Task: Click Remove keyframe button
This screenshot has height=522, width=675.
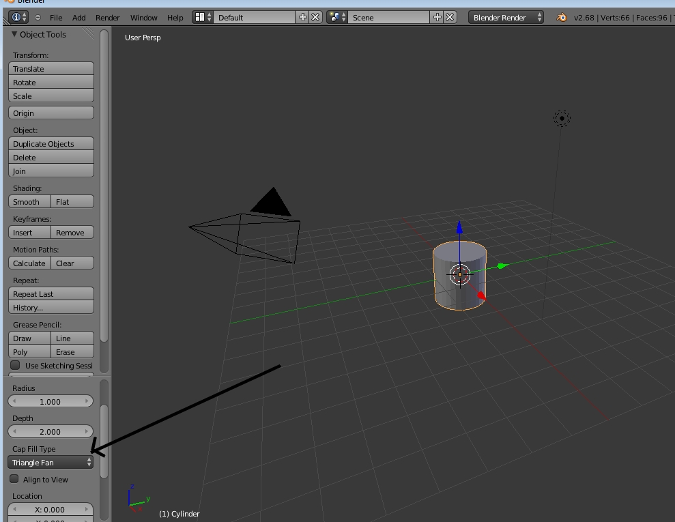Action: pyautogui.click(x=72, y=232)
